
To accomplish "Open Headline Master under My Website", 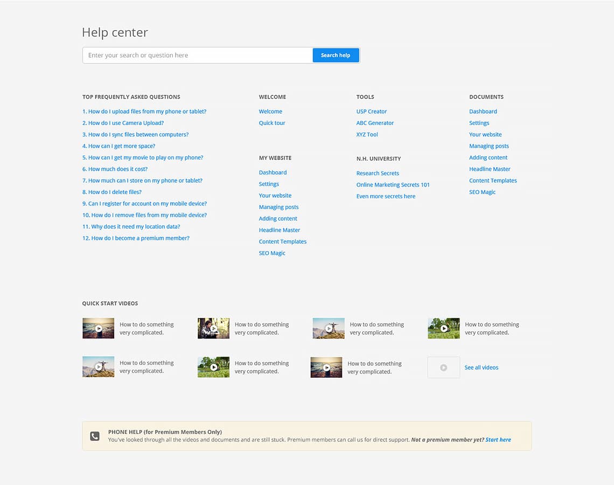I will click(x=279, y=230).
